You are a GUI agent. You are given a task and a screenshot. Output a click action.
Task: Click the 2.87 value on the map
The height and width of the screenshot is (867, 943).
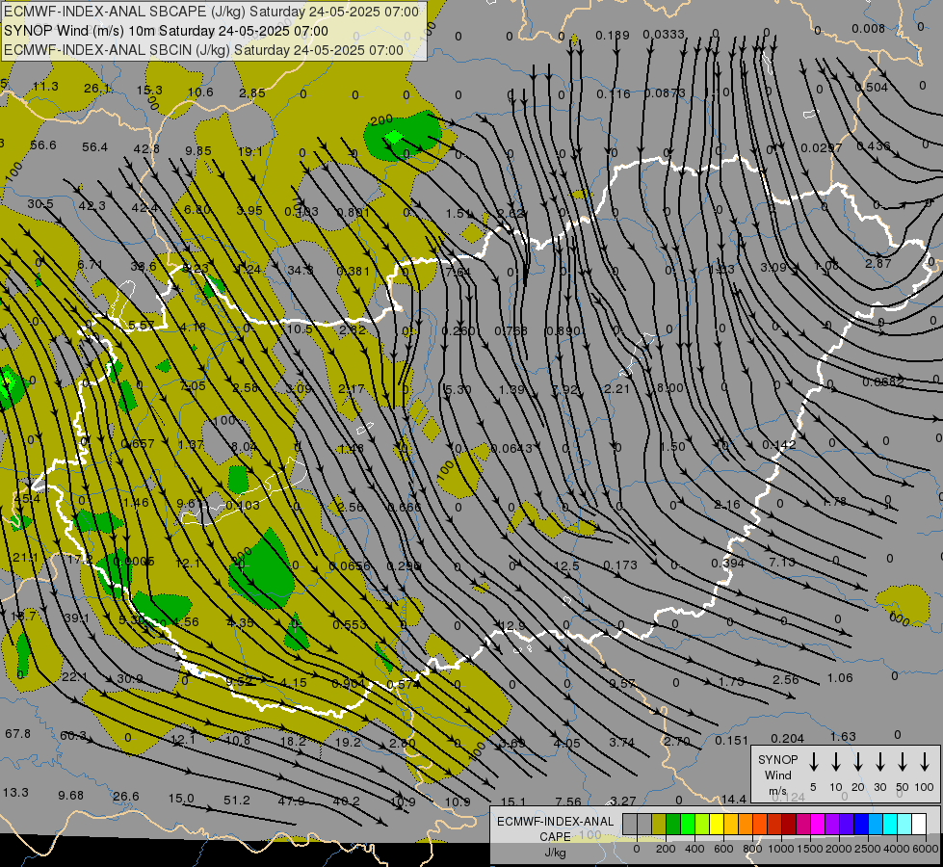(x=878, y=264)
